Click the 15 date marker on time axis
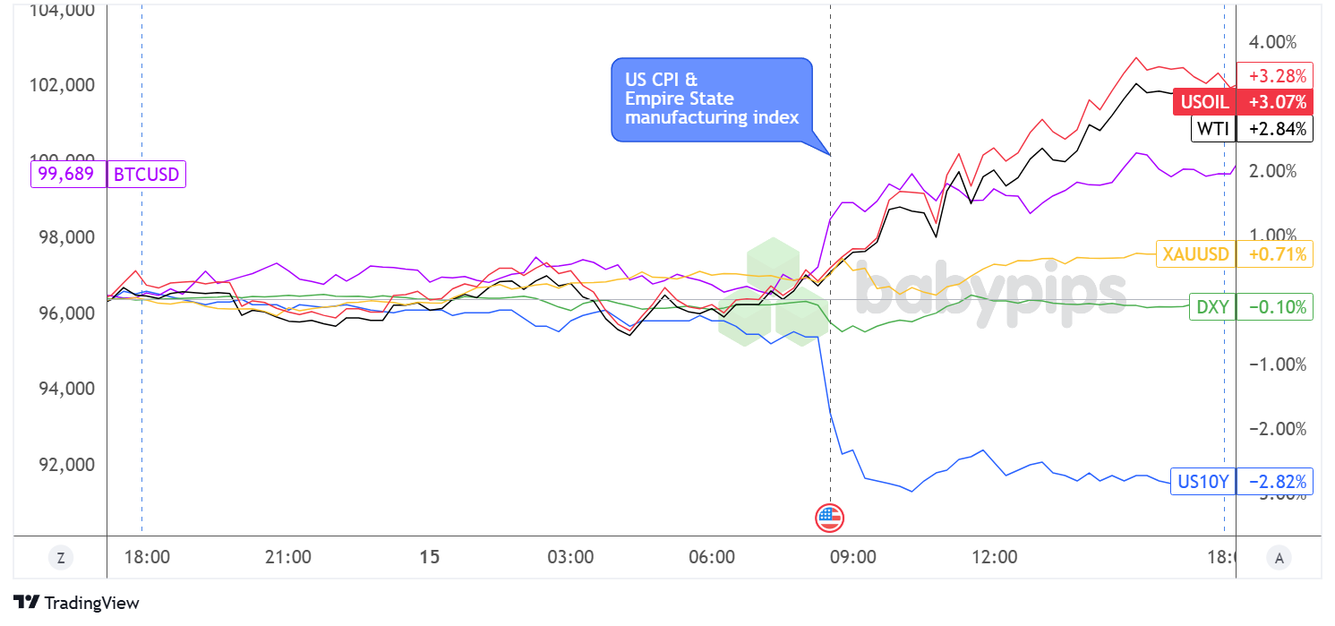The width and height of the screenshot is (1335, 626). (430, 557)
